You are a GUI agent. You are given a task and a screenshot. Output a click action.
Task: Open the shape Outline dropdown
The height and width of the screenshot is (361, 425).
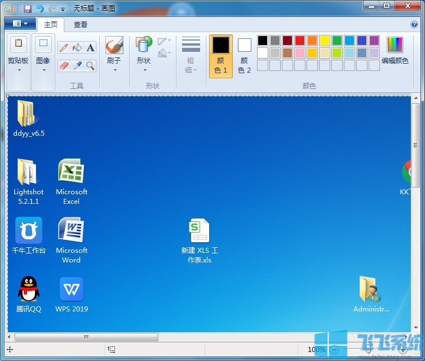tap(164, 41)
